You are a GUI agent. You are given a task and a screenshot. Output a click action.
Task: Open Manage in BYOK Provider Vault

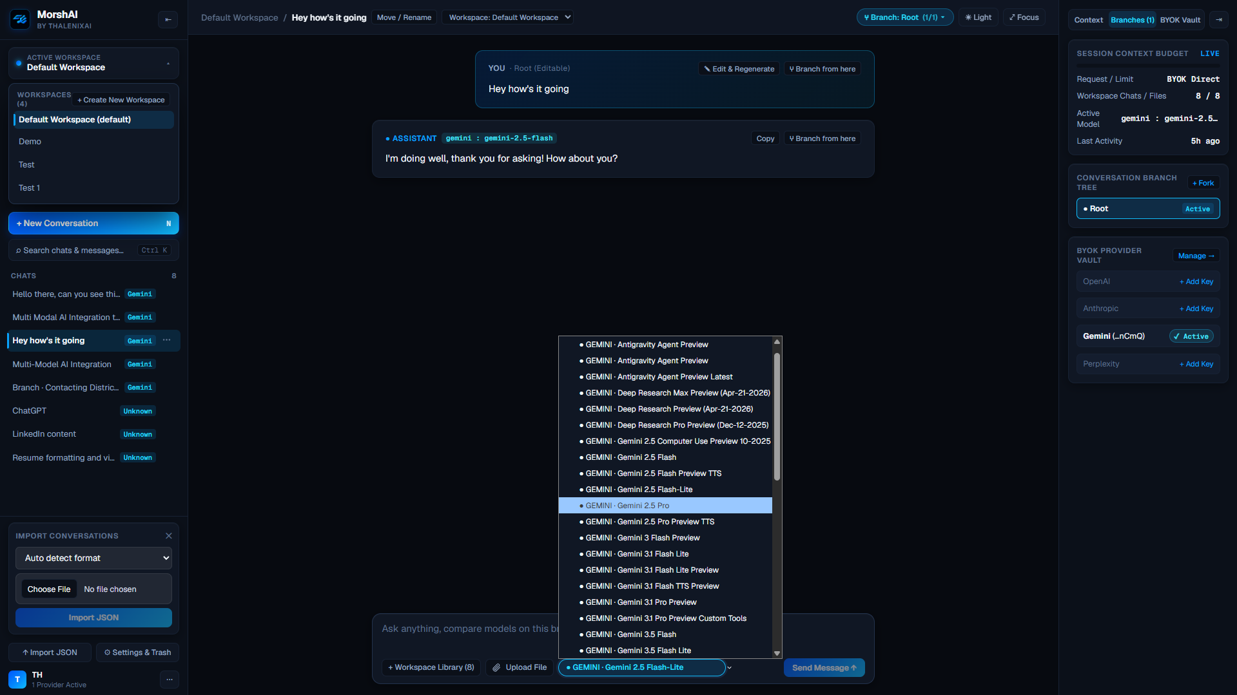[1196, 256]
